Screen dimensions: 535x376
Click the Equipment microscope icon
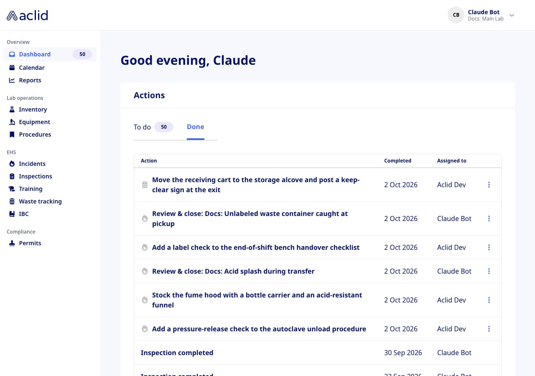pos(12,122)
